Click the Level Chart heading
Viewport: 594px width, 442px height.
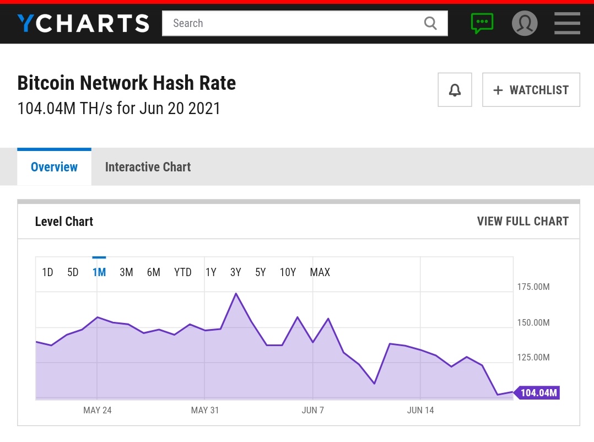point(64,221)
